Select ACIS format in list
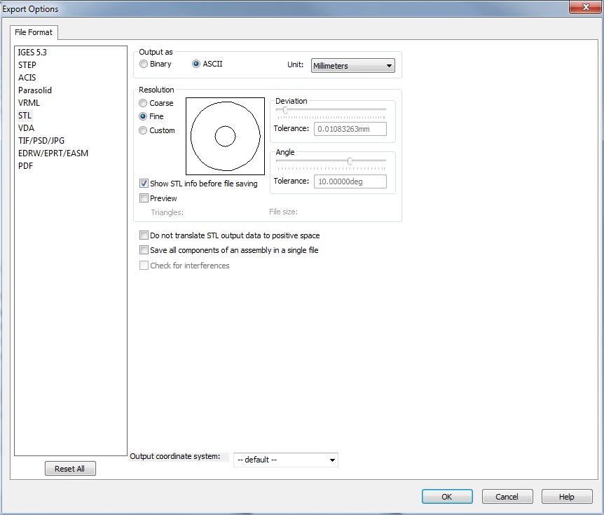Image resolution: width=604 pixels, height=515 pixels. point(27,78)
